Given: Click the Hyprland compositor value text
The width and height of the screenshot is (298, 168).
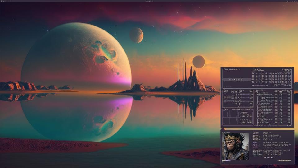Looking at the screenshot, I should pos(272,137).
